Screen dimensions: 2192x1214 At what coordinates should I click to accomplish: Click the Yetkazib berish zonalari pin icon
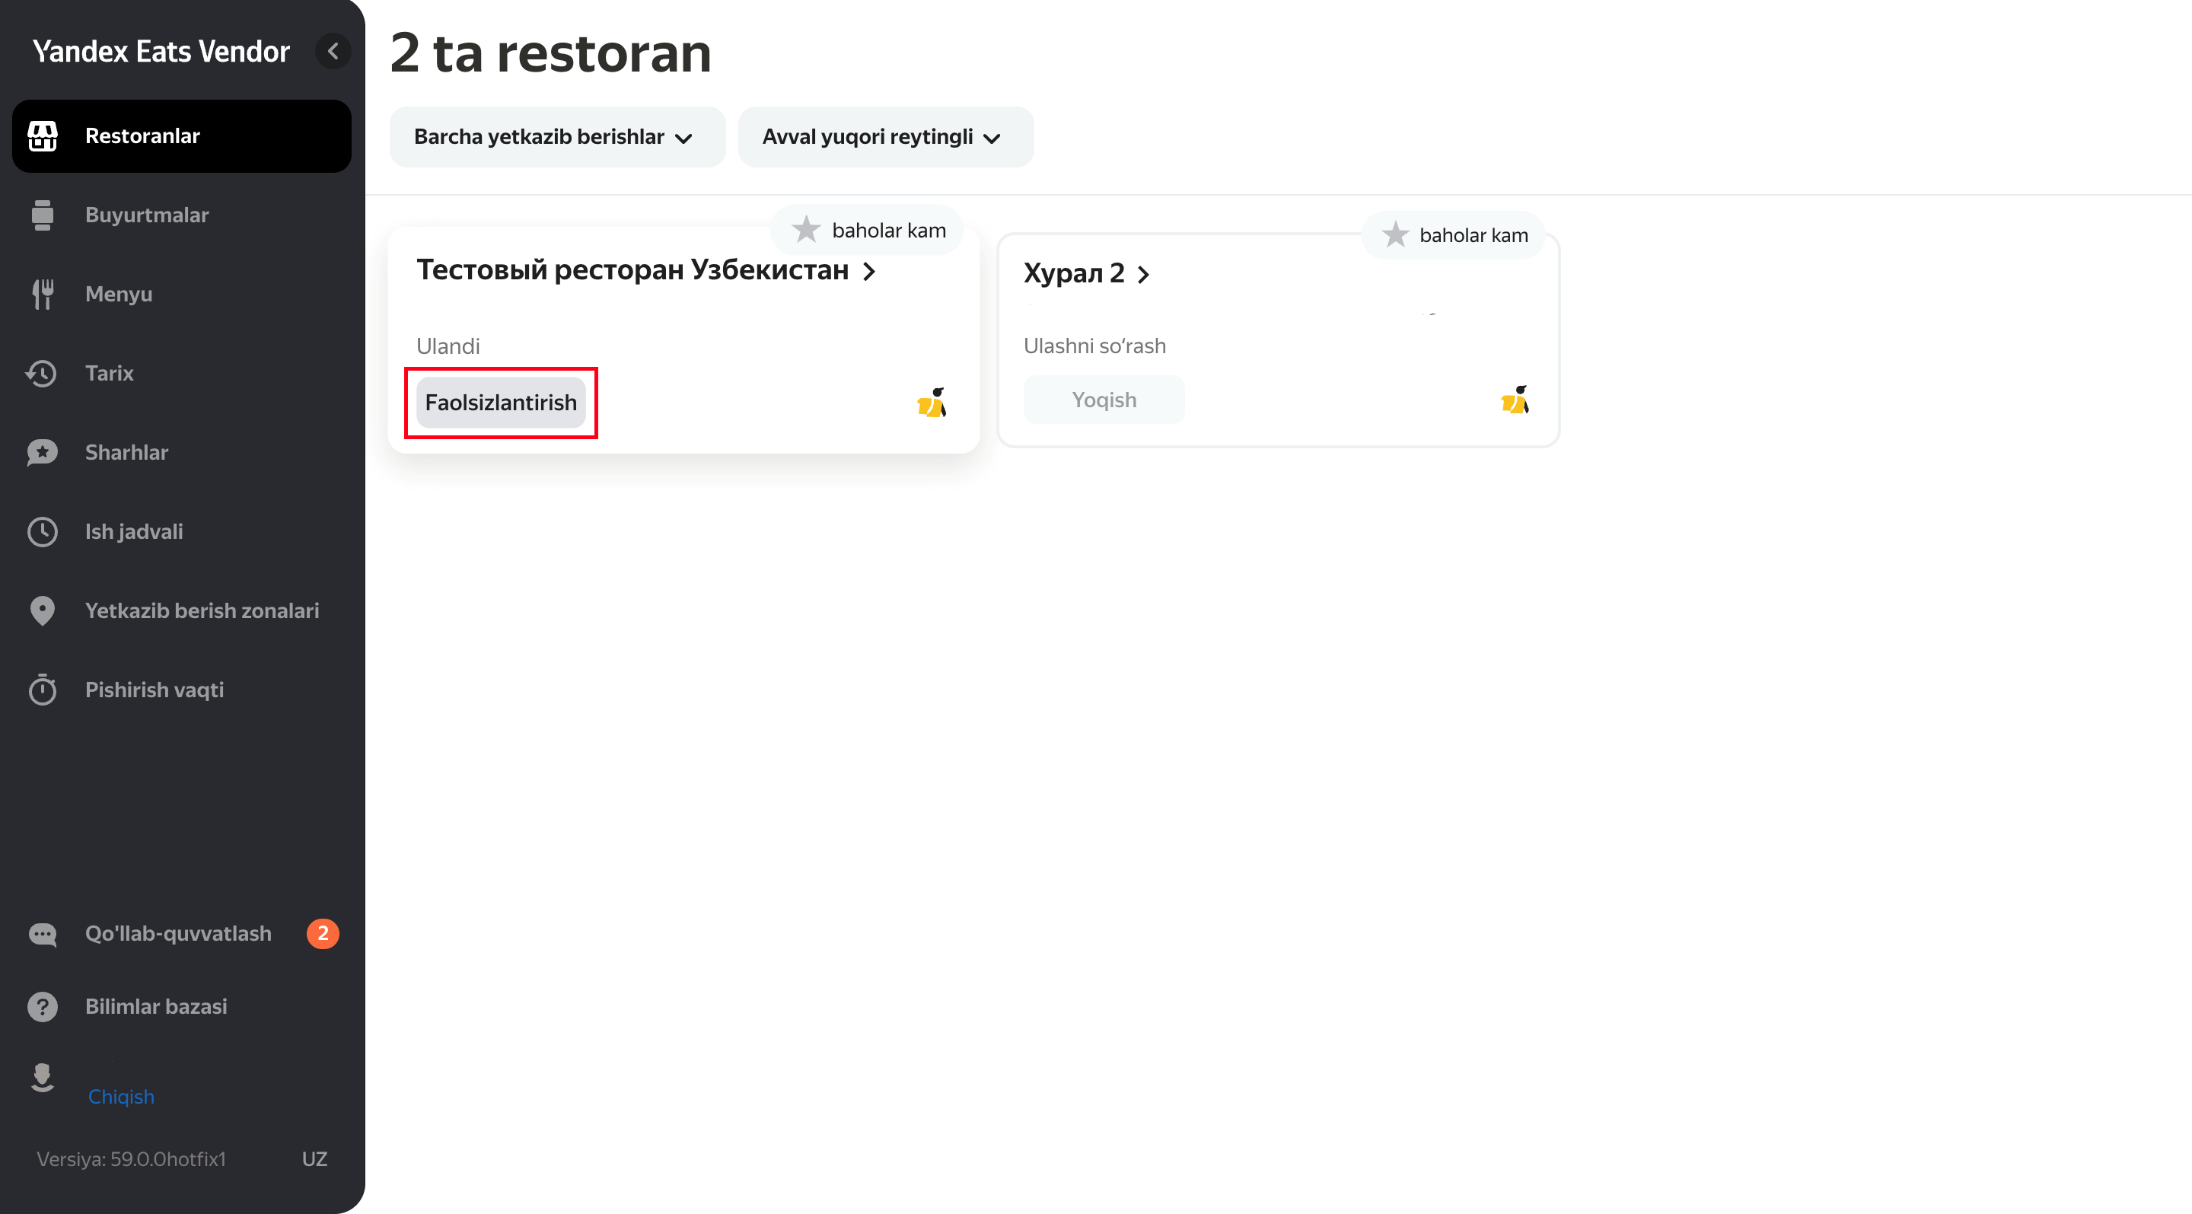point(43,611)
